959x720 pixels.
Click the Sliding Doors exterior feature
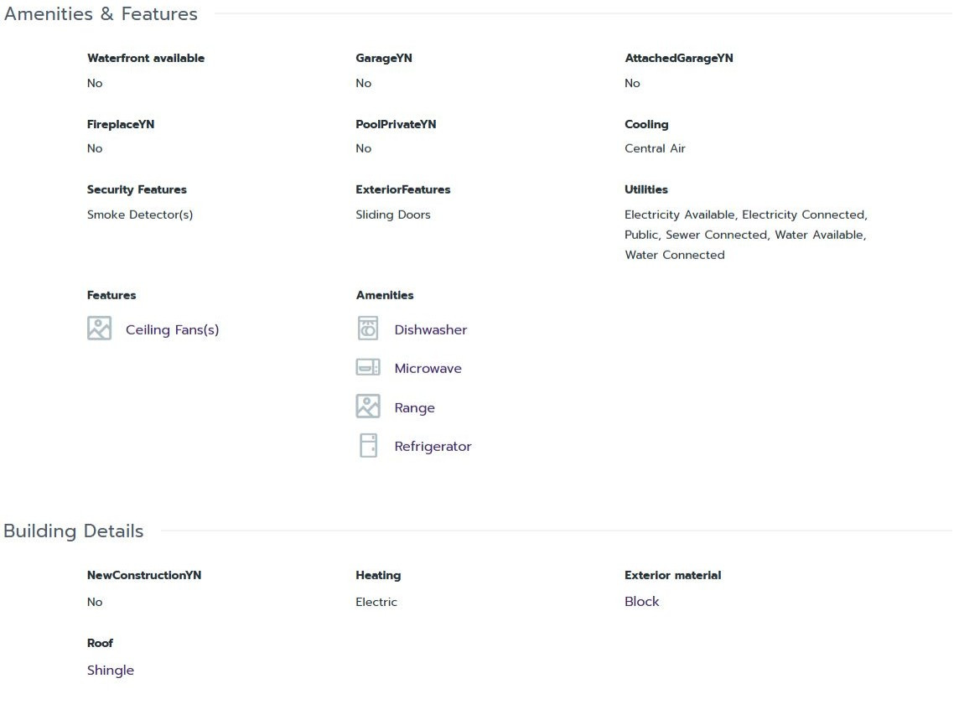[x=392, y=215]
